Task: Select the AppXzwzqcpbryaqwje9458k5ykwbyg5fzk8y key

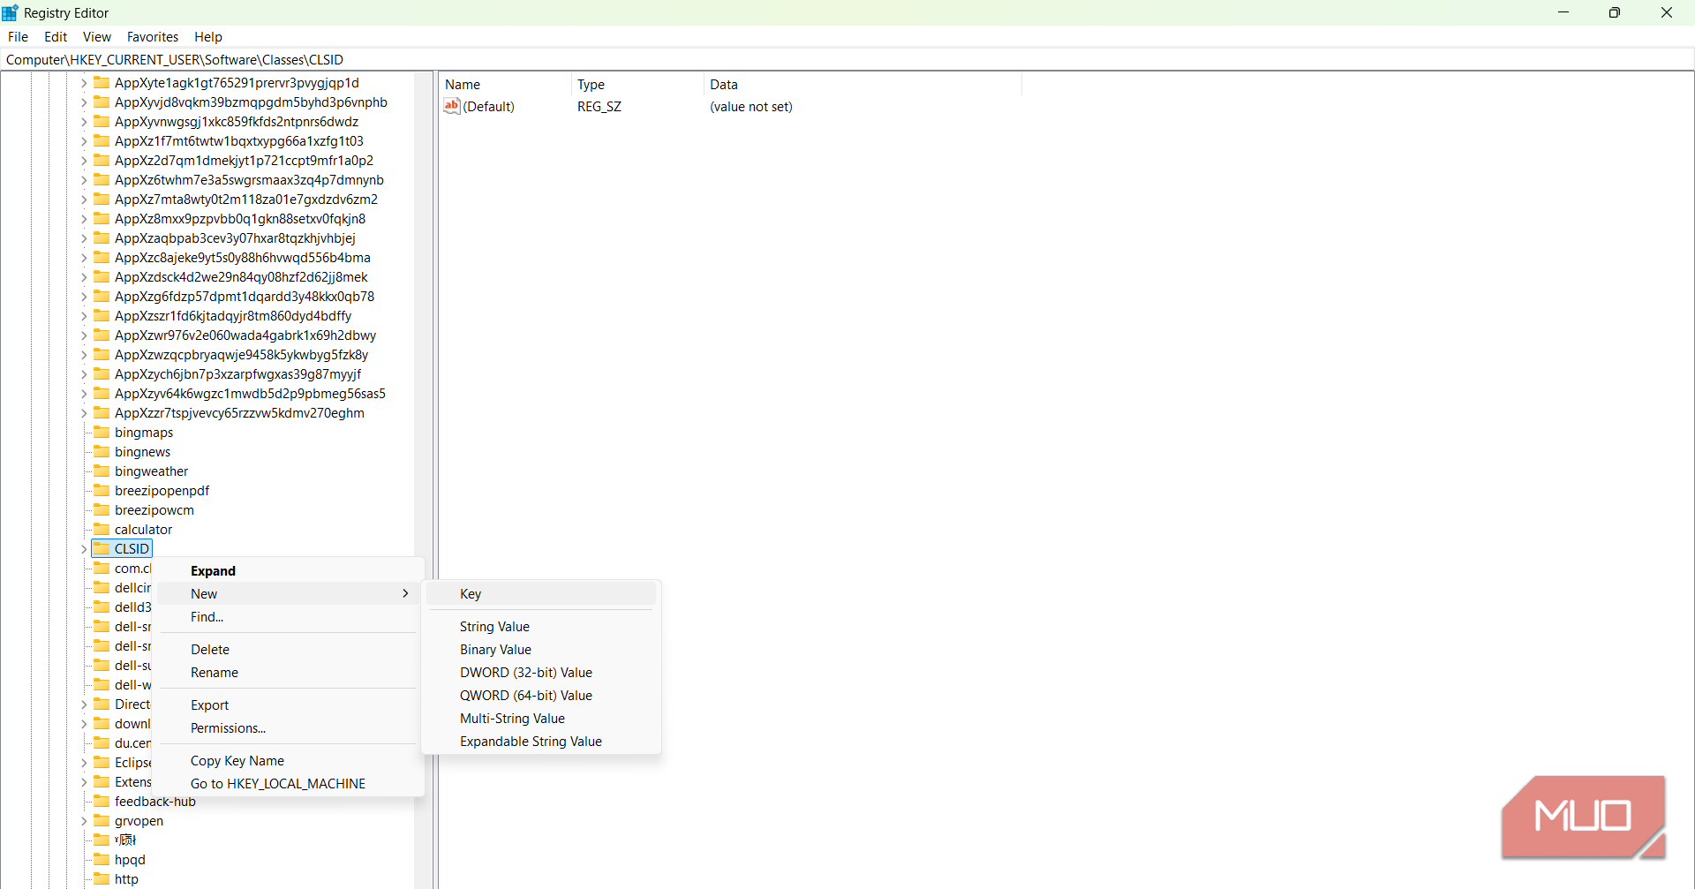Action: pyautogui.click(x=242, y=355)
